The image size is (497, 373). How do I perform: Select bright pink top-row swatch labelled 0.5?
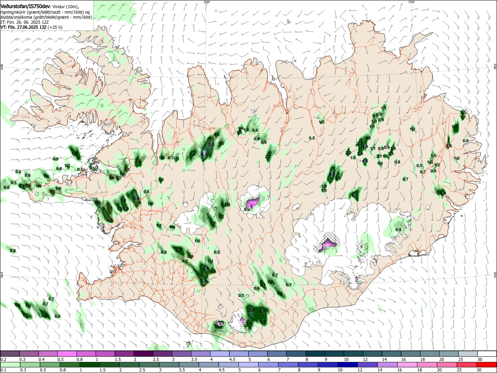(67, 354)
